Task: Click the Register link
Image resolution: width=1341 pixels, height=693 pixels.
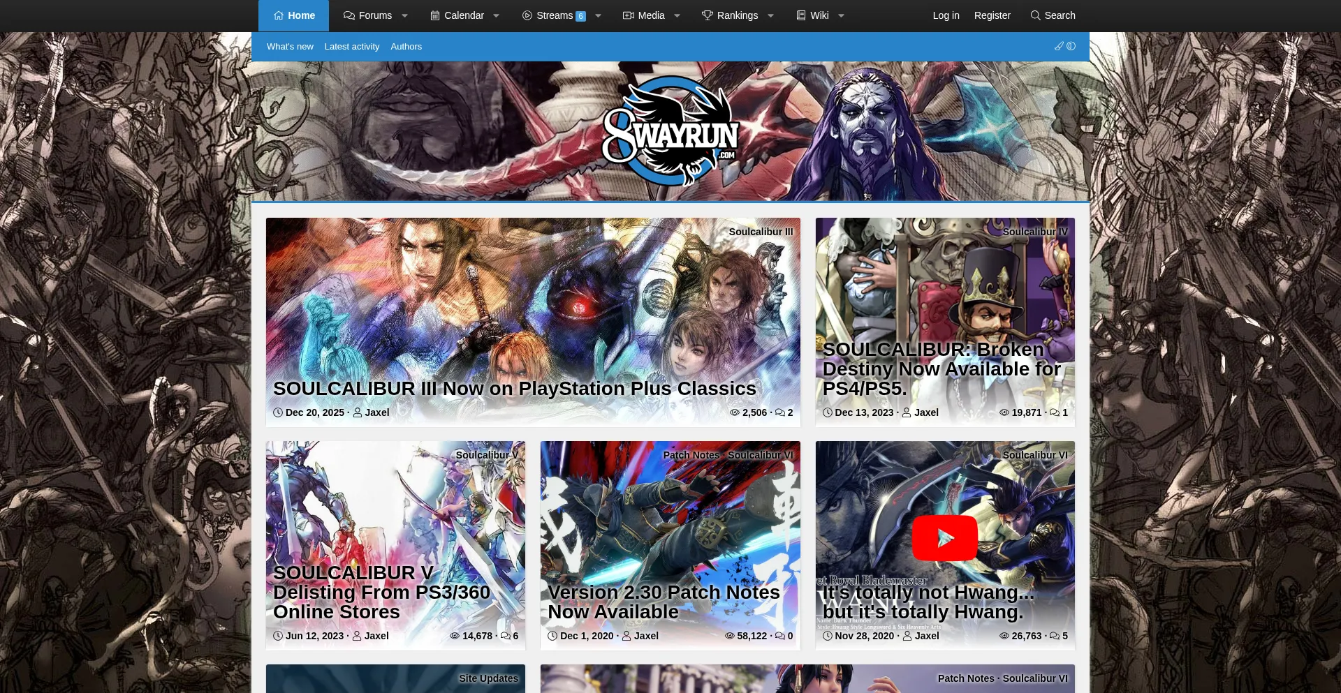Action: tap(992, 15)
